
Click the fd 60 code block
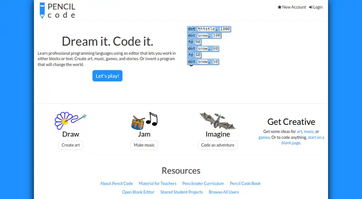click(195, 55)
